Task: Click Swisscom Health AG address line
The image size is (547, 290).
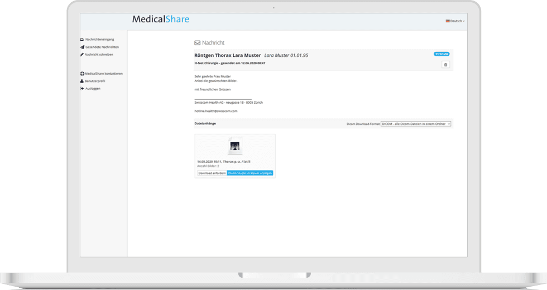Action: (228, 103)
